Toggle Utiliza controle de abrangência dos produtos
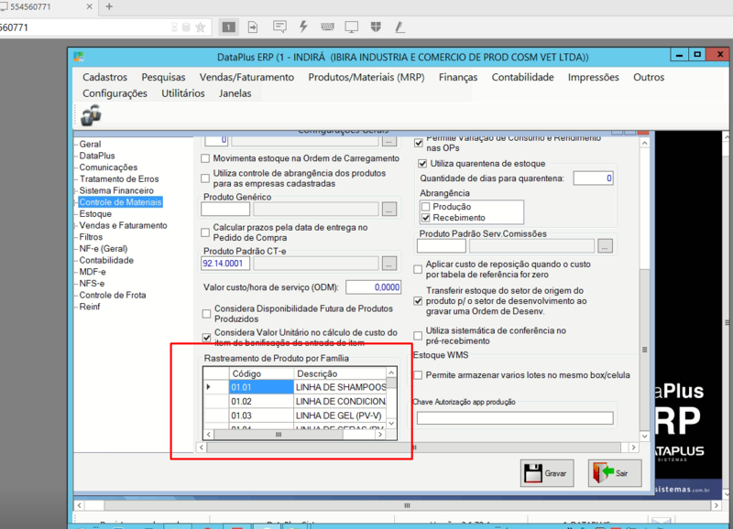733x529 pixels. [x=204, y=178]
